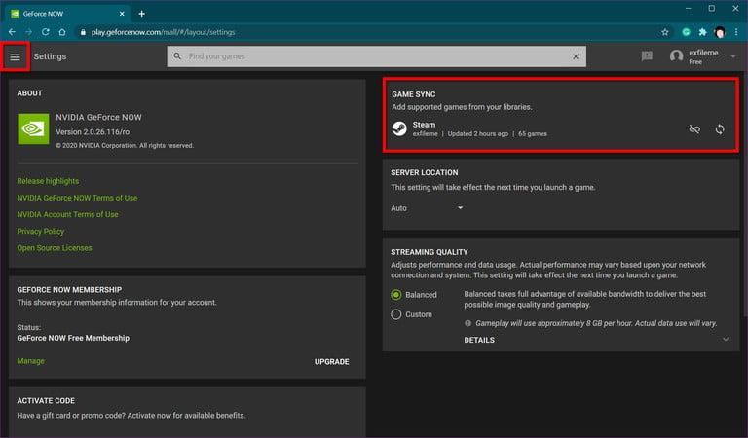Screen dimensions: 748x438
Task: Click the Updated 2 hours ago text
Action: pyautogui.click(x=478, y=134)
